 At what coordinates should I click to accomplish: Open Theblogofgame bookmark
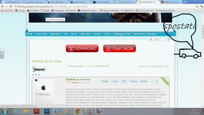point(165,10)
